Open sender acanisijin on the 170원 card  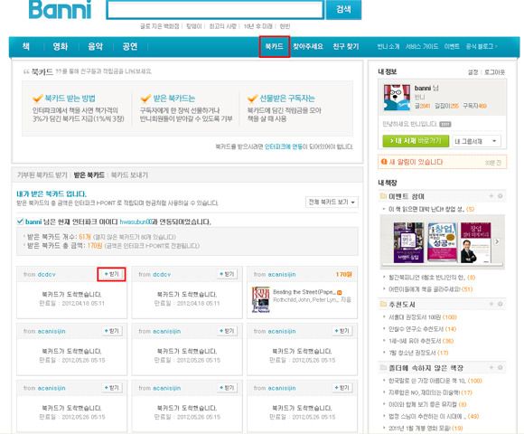point(282,274)
